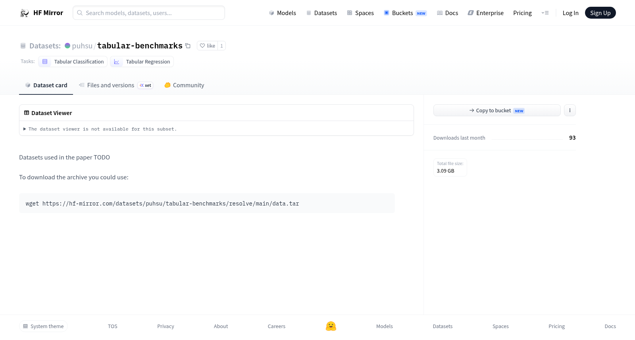Open the extra navigation menu dropdown
The height and width of the screenshot is (340, 635).
coord(545,13)
